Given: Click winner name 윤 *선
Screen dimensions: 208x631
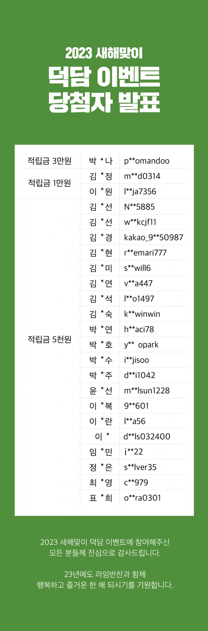Looking at the screenshot, I should (x=101, y=391).
